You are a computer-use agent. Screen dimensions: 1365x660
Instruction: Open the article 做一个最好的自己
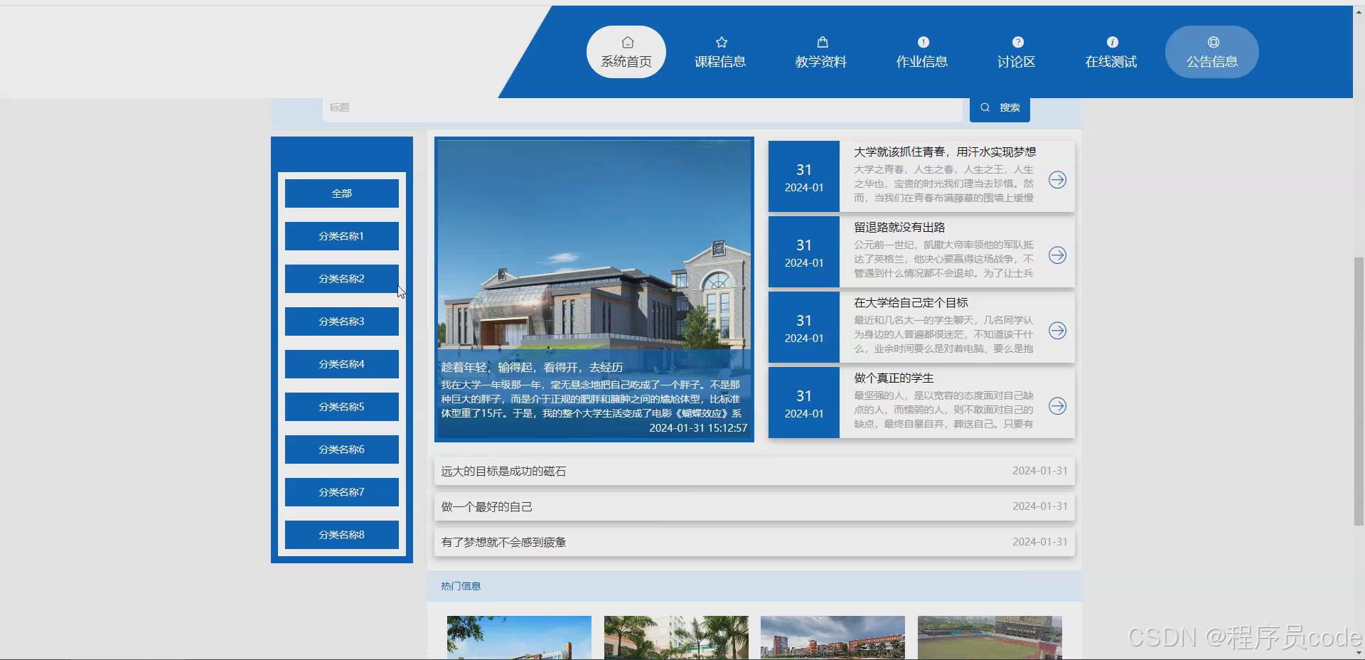(x=486, y=506)
